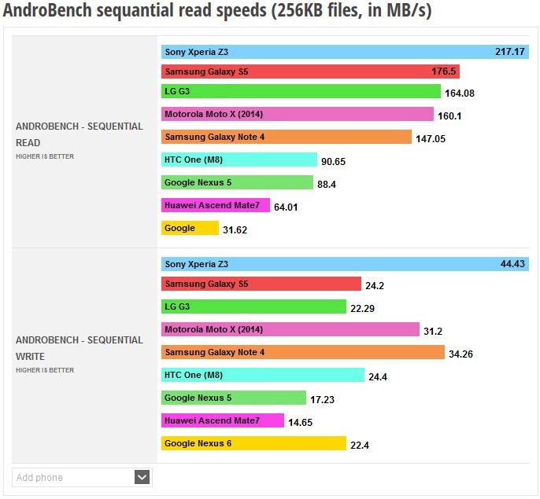
Task: Click the 147.05 read value
Action: click(x=431, y=139)
